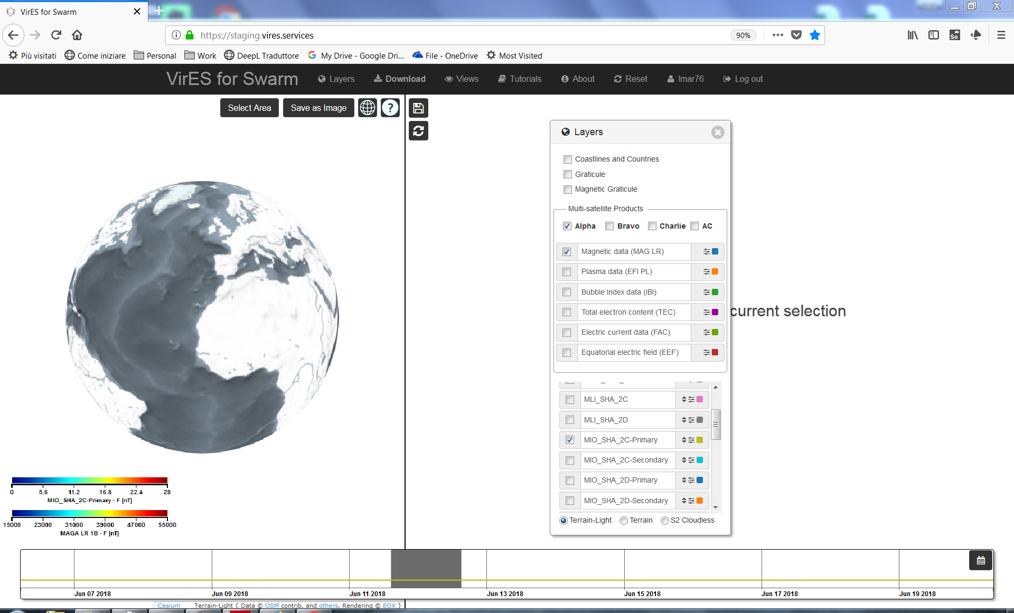This screenshot has width=1014, height=613.
Task: Close the Layers panel
Action: click(x=717, y=133)
